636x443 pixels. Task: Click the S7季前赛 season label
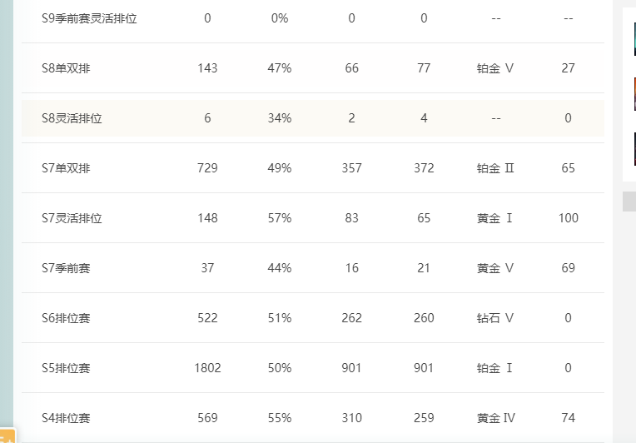(66, 268)
